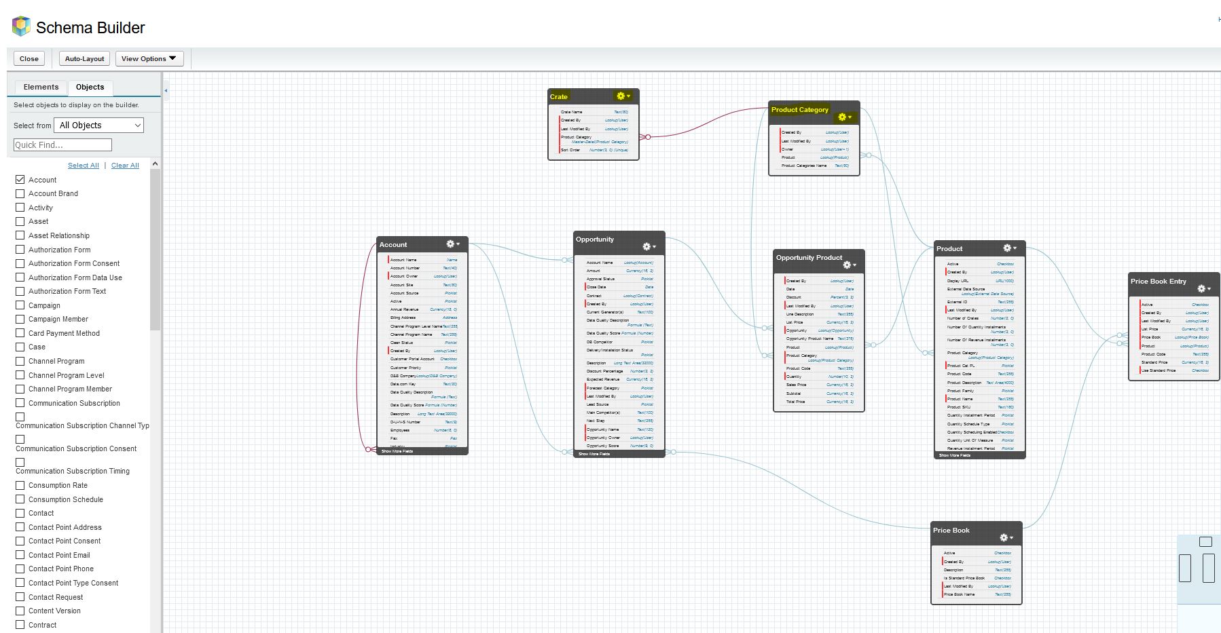The width and height of the screenshot is (1221, 633).
Task: Open the Price Book Entry gear menu
Action: 1203,289
